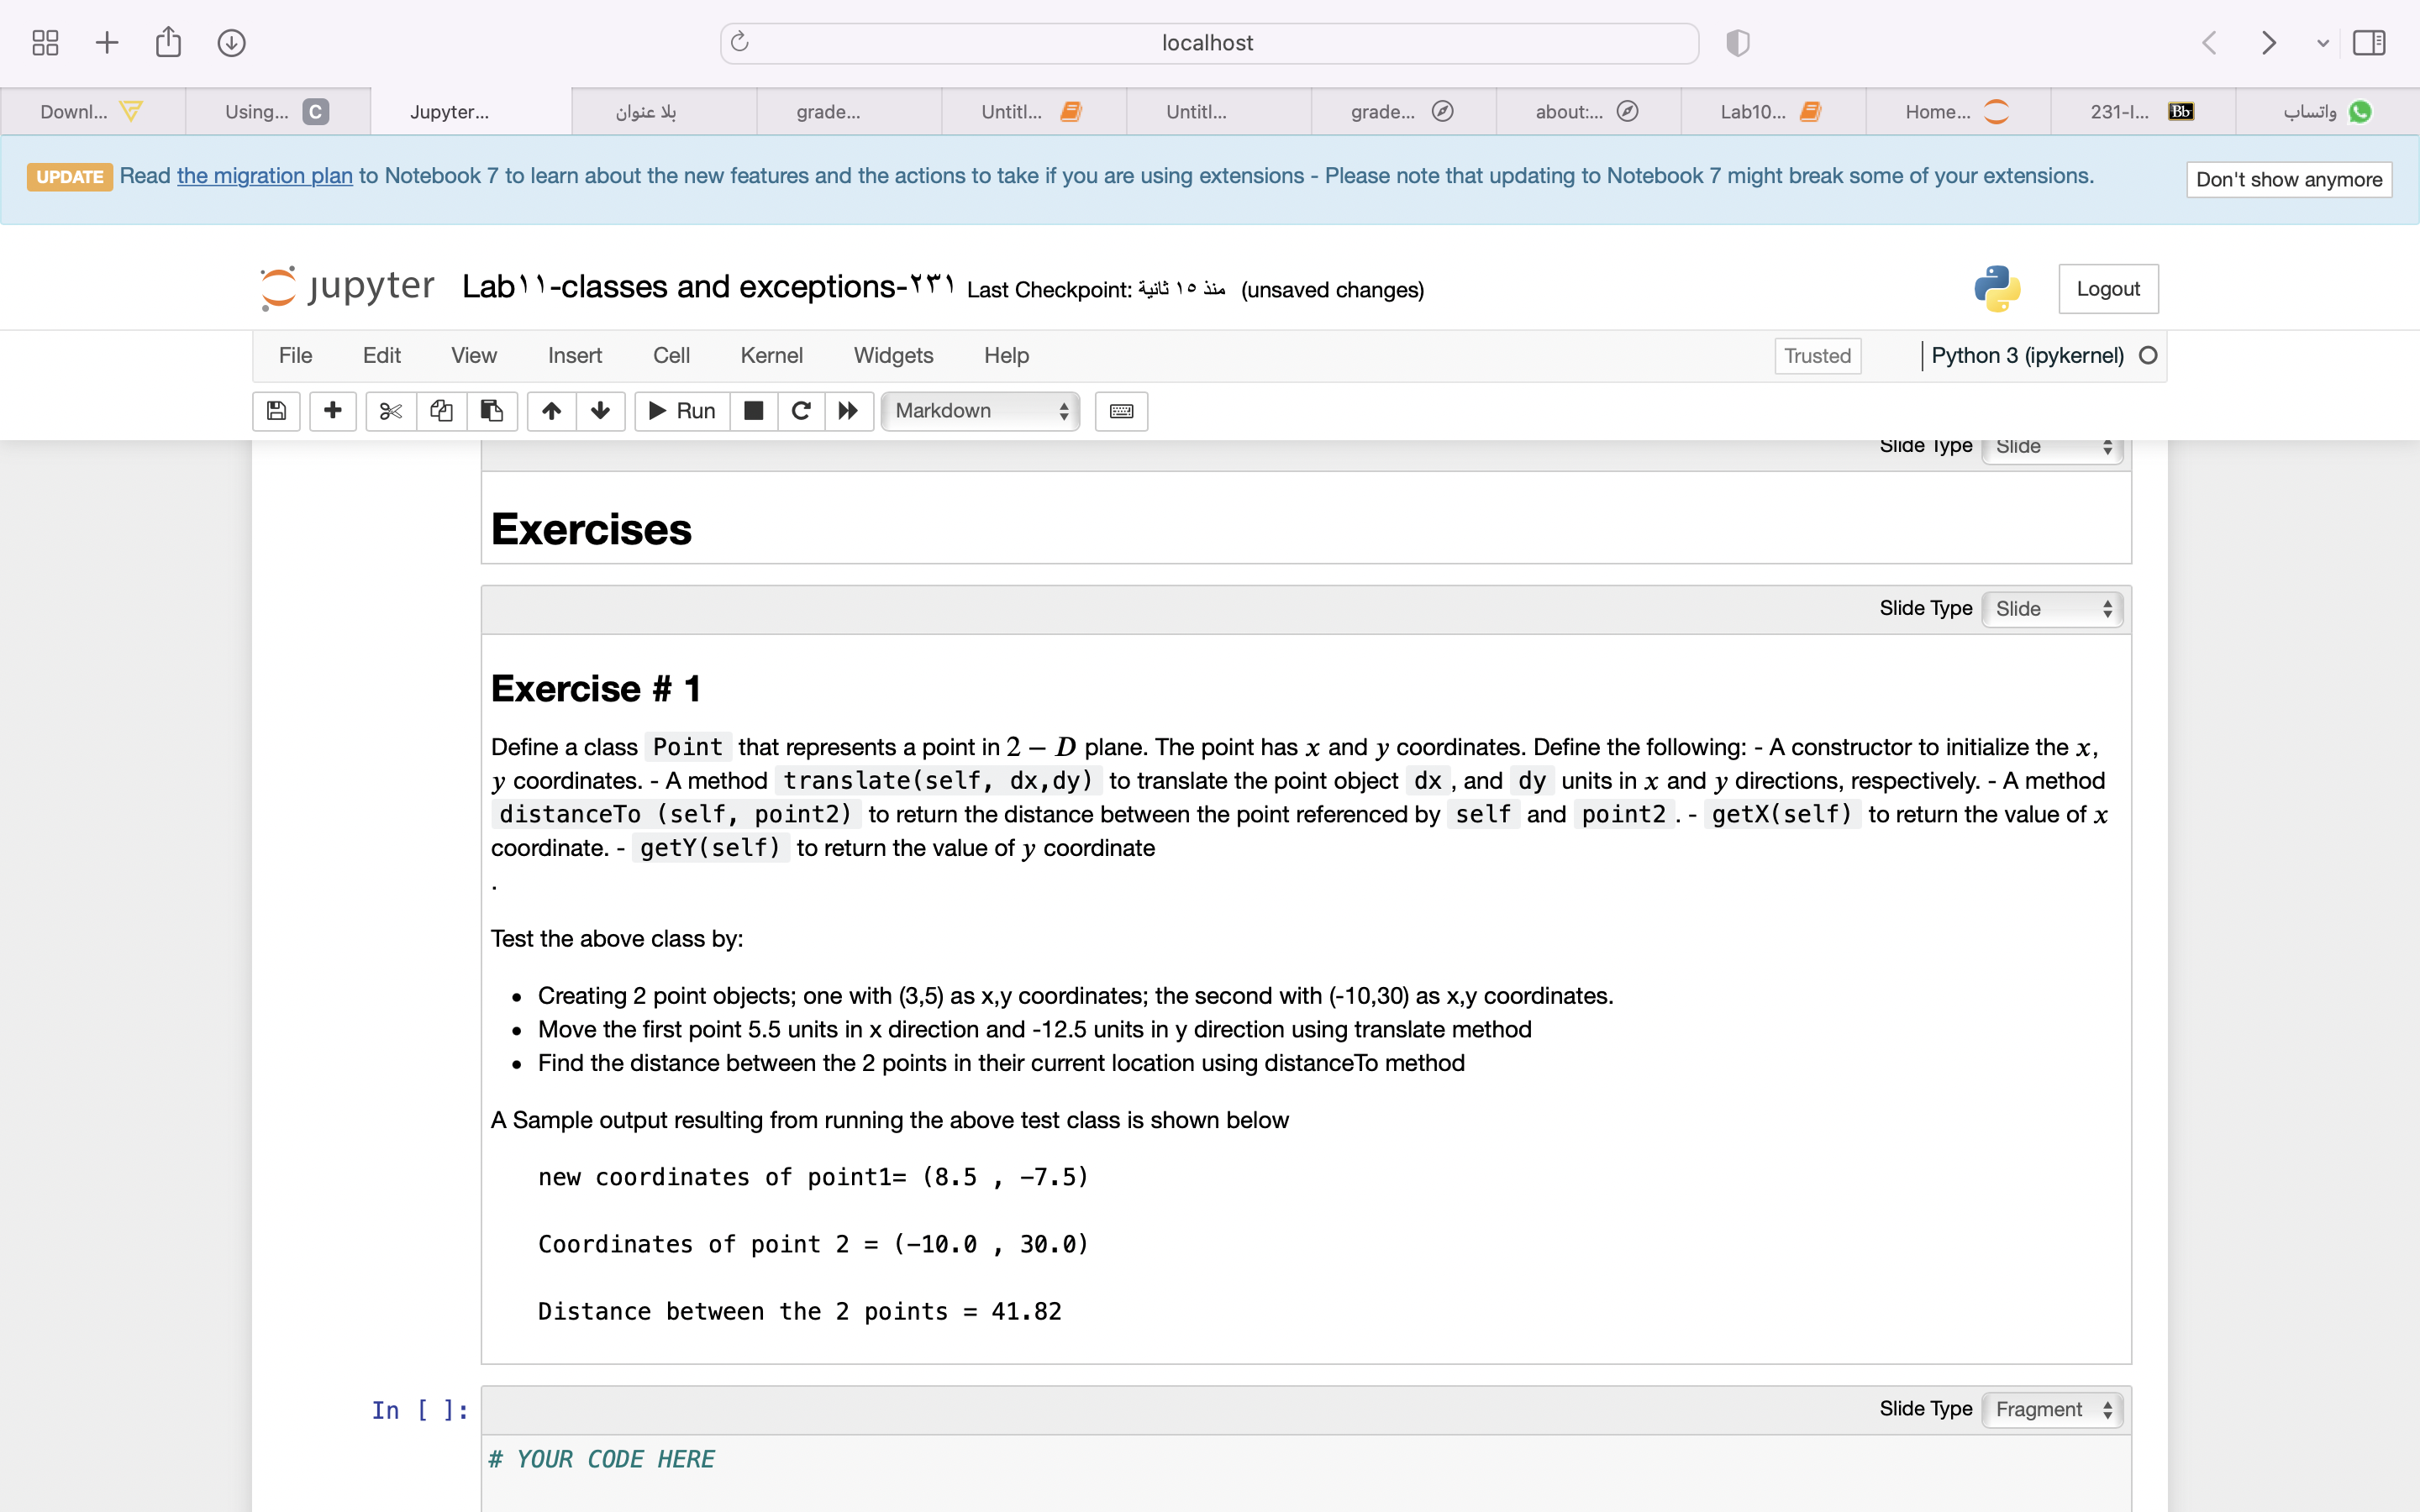This screenshot has height=1512, width=2420.
Task: Cut the selected cell using scissors icon
Action: pyautogui.click(x=390, y=411)
